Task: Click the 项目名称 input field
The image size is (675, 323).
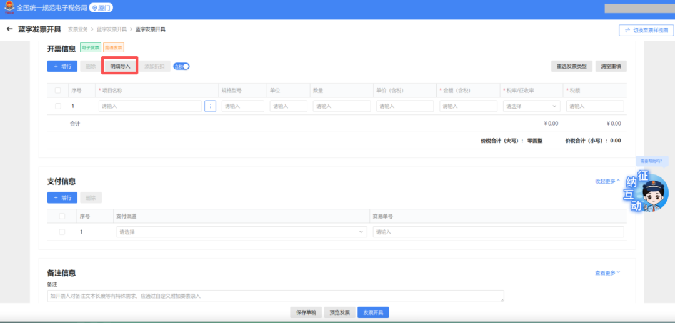Action: (x=150, y=106)
